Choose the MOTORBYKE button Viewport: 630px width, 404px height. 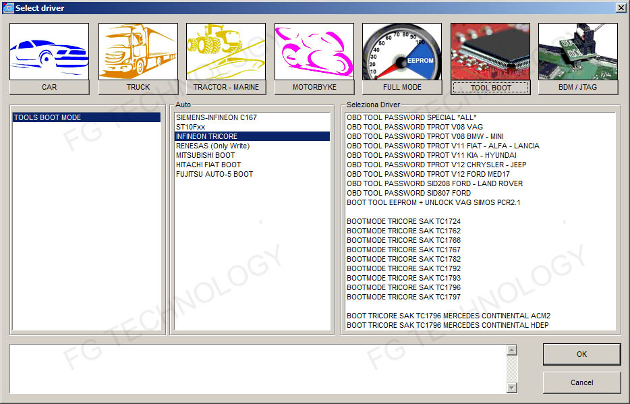click(x=314, y=87)
